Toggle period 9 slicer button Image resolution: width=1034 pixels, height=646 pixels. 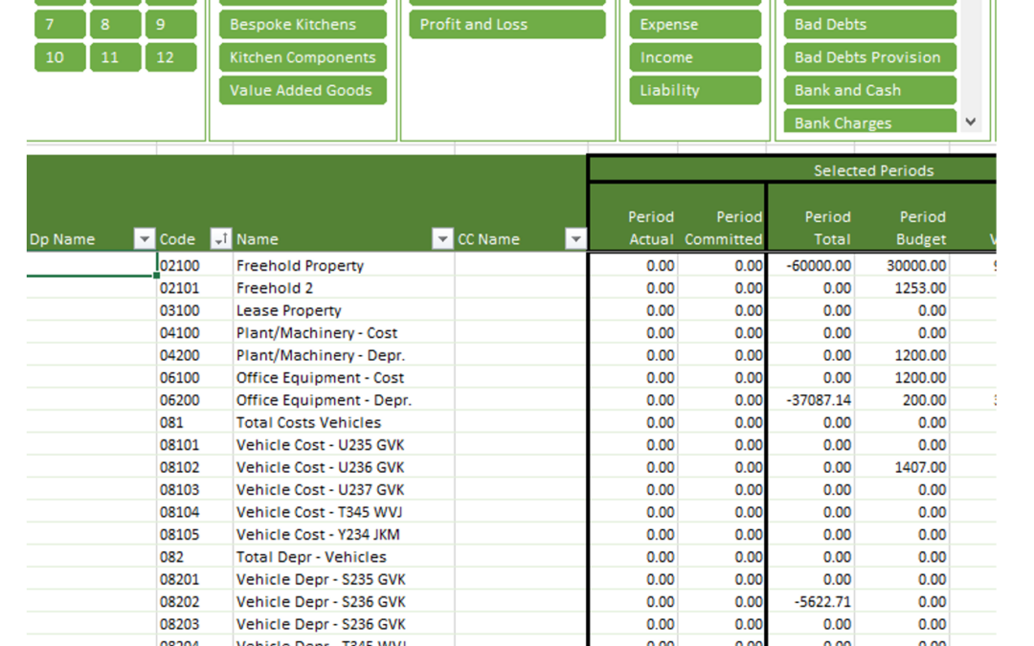click(x=170, y=25)
